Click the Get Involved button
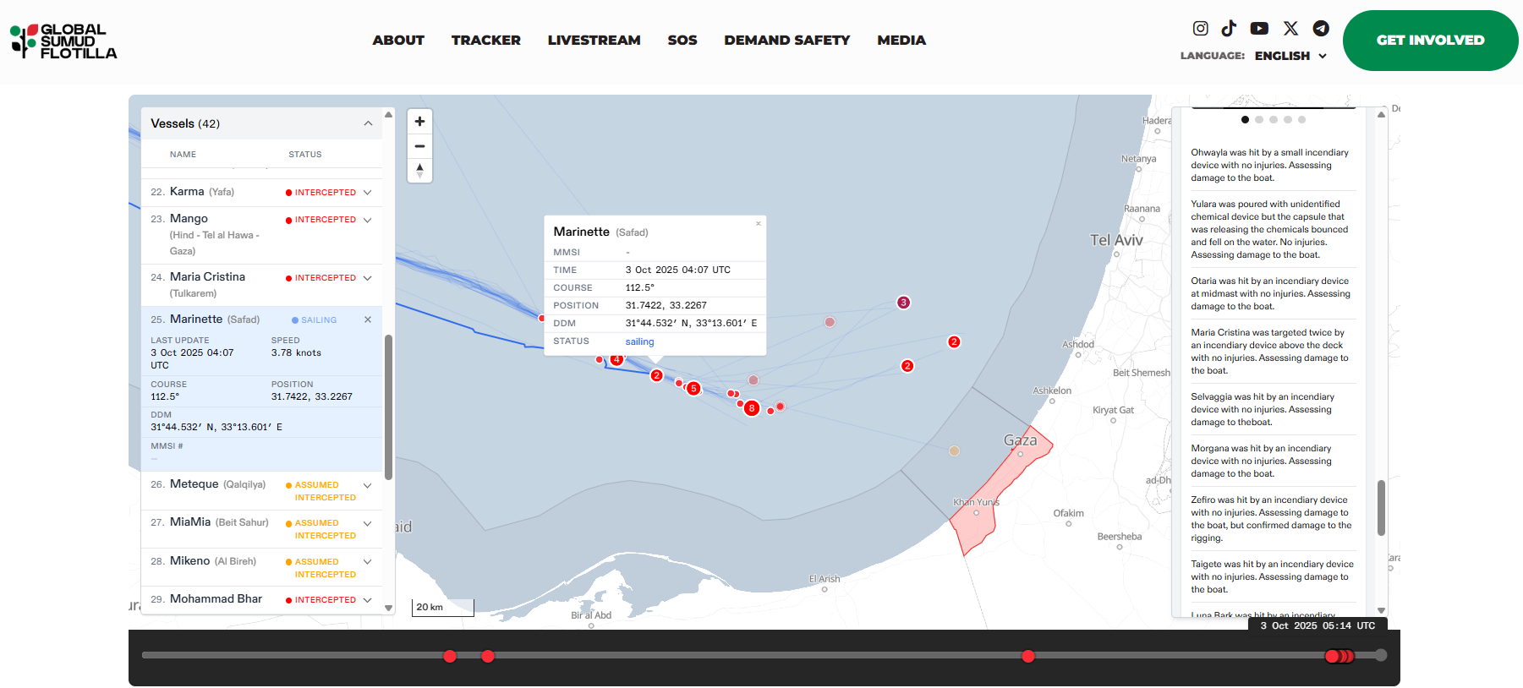1523x688 pixels. [x=1430, y=40]
